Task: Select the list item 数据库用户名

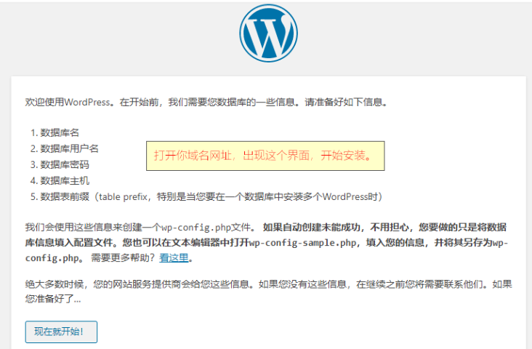Action: click(x=69, y=148)
